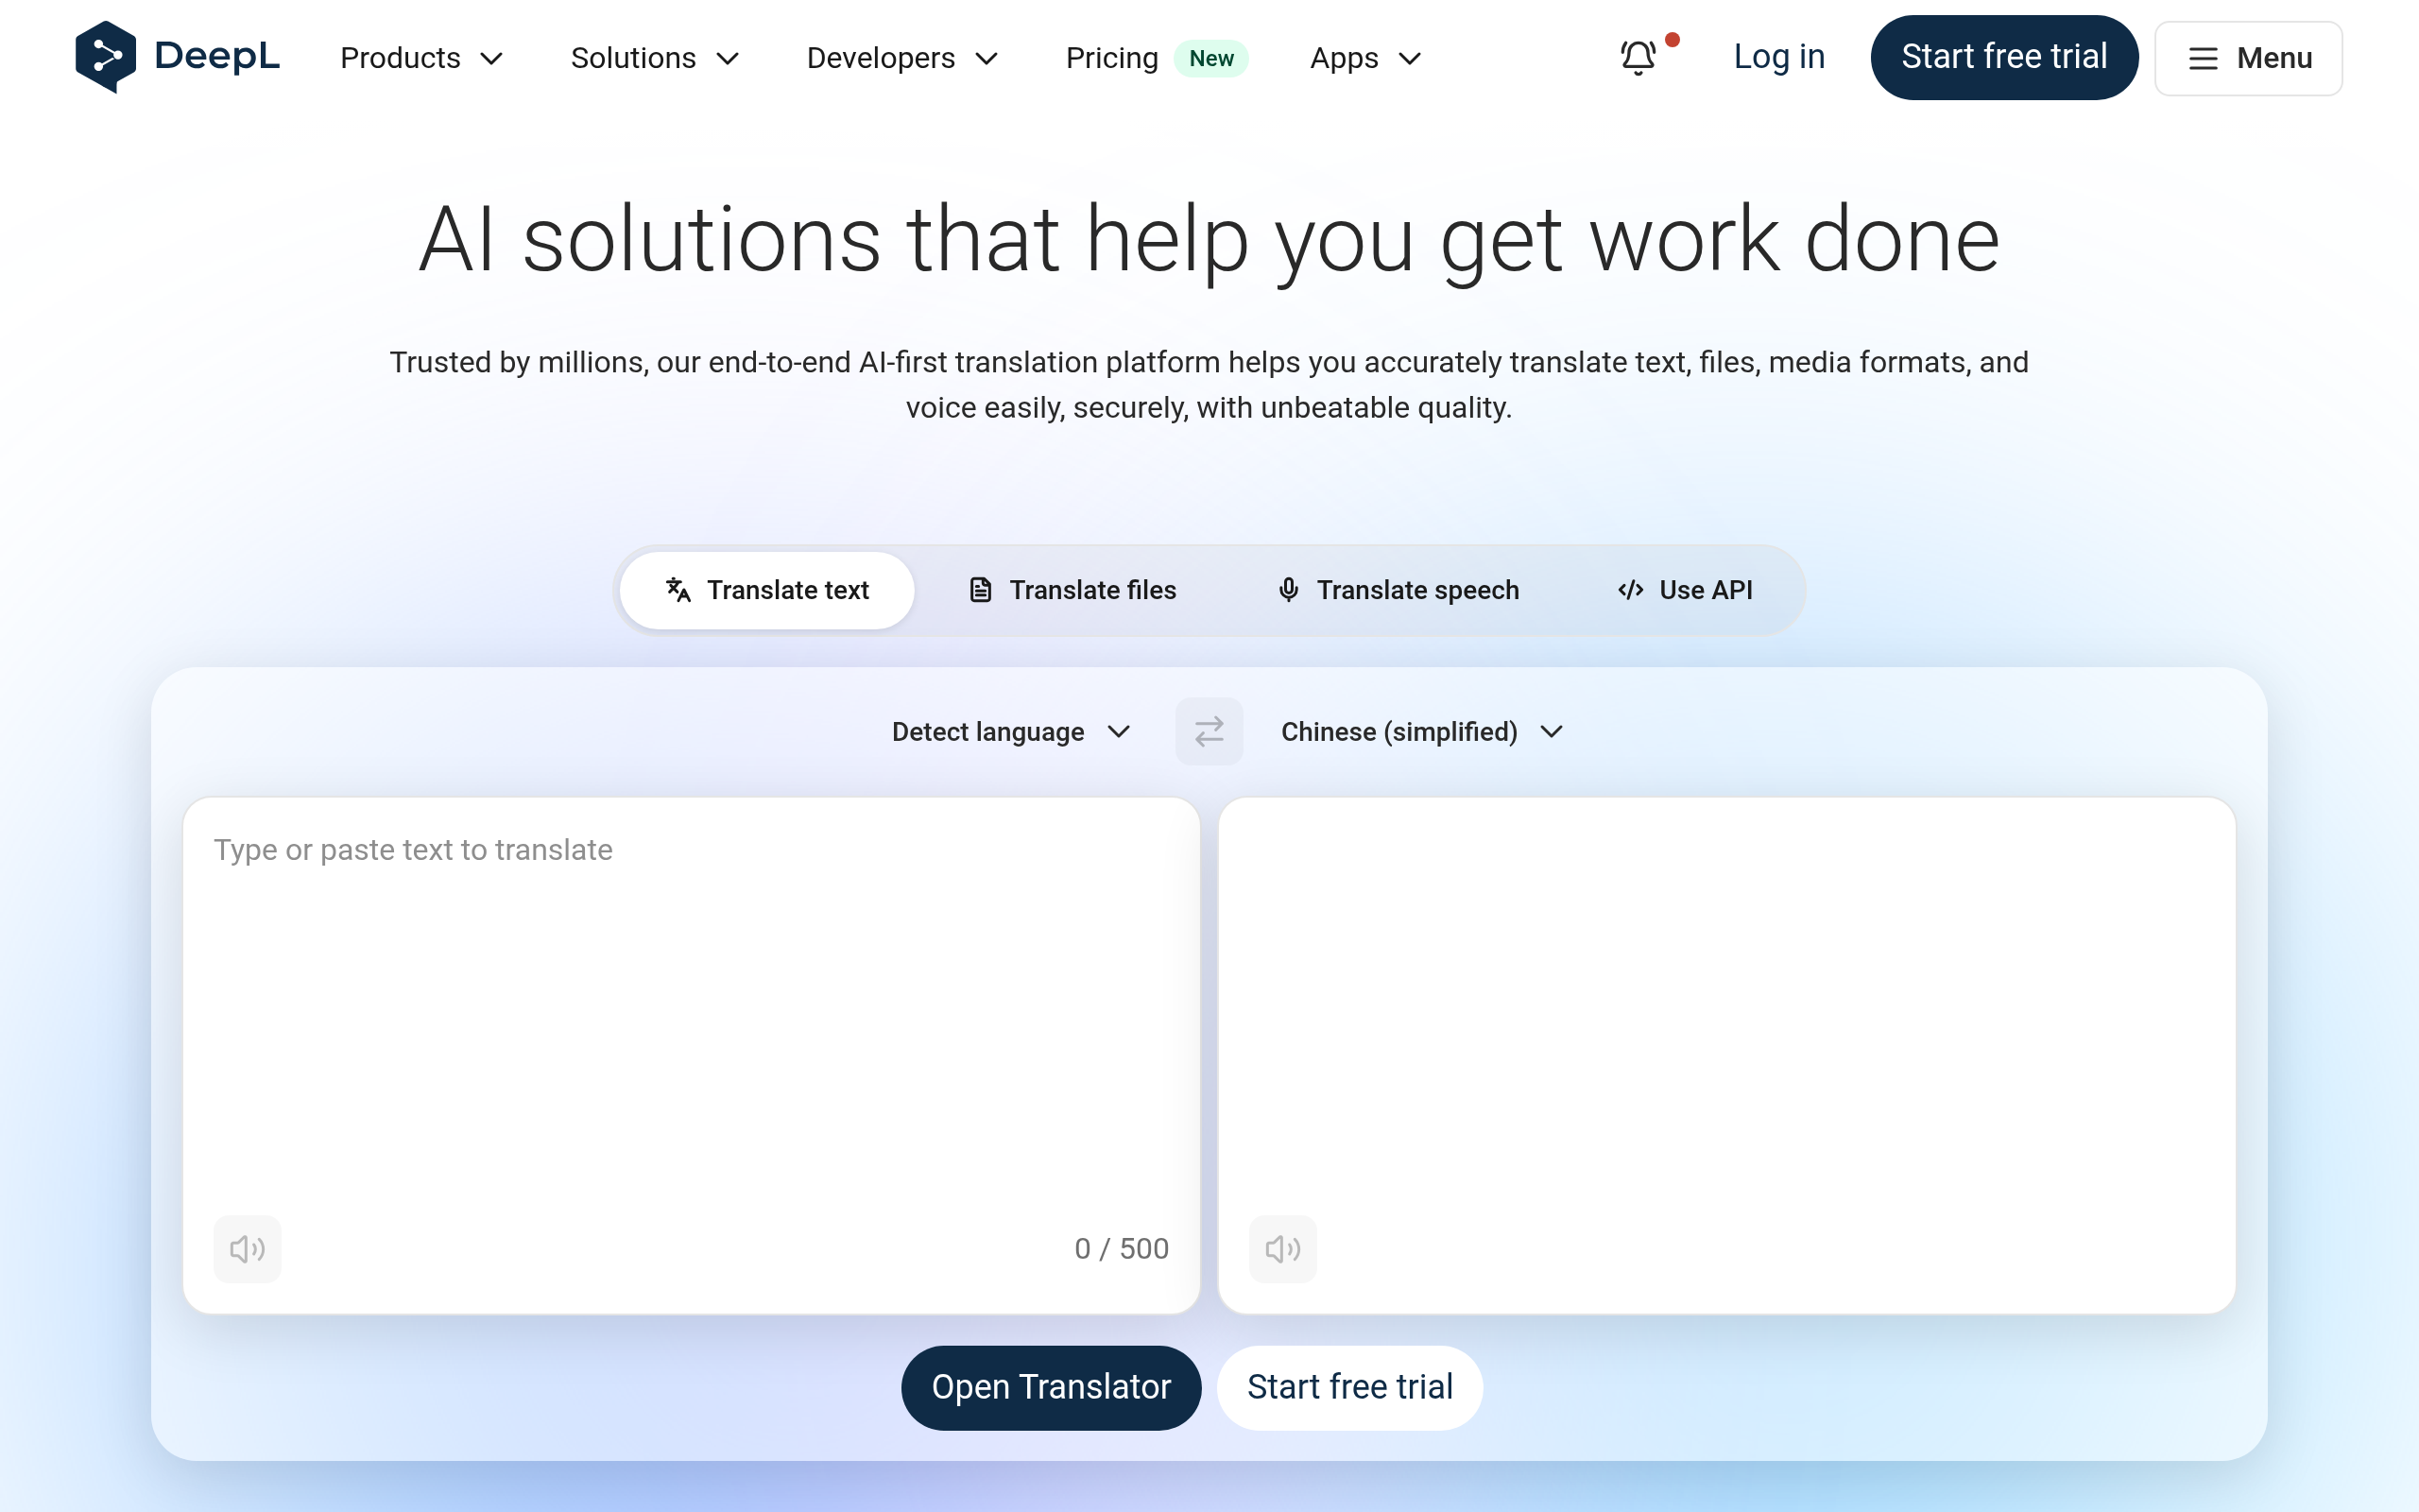Click the 0 / 500 character counter
Image resolution: width=2419 pixels, height=1512 pixels.
click(1121, 1248)
